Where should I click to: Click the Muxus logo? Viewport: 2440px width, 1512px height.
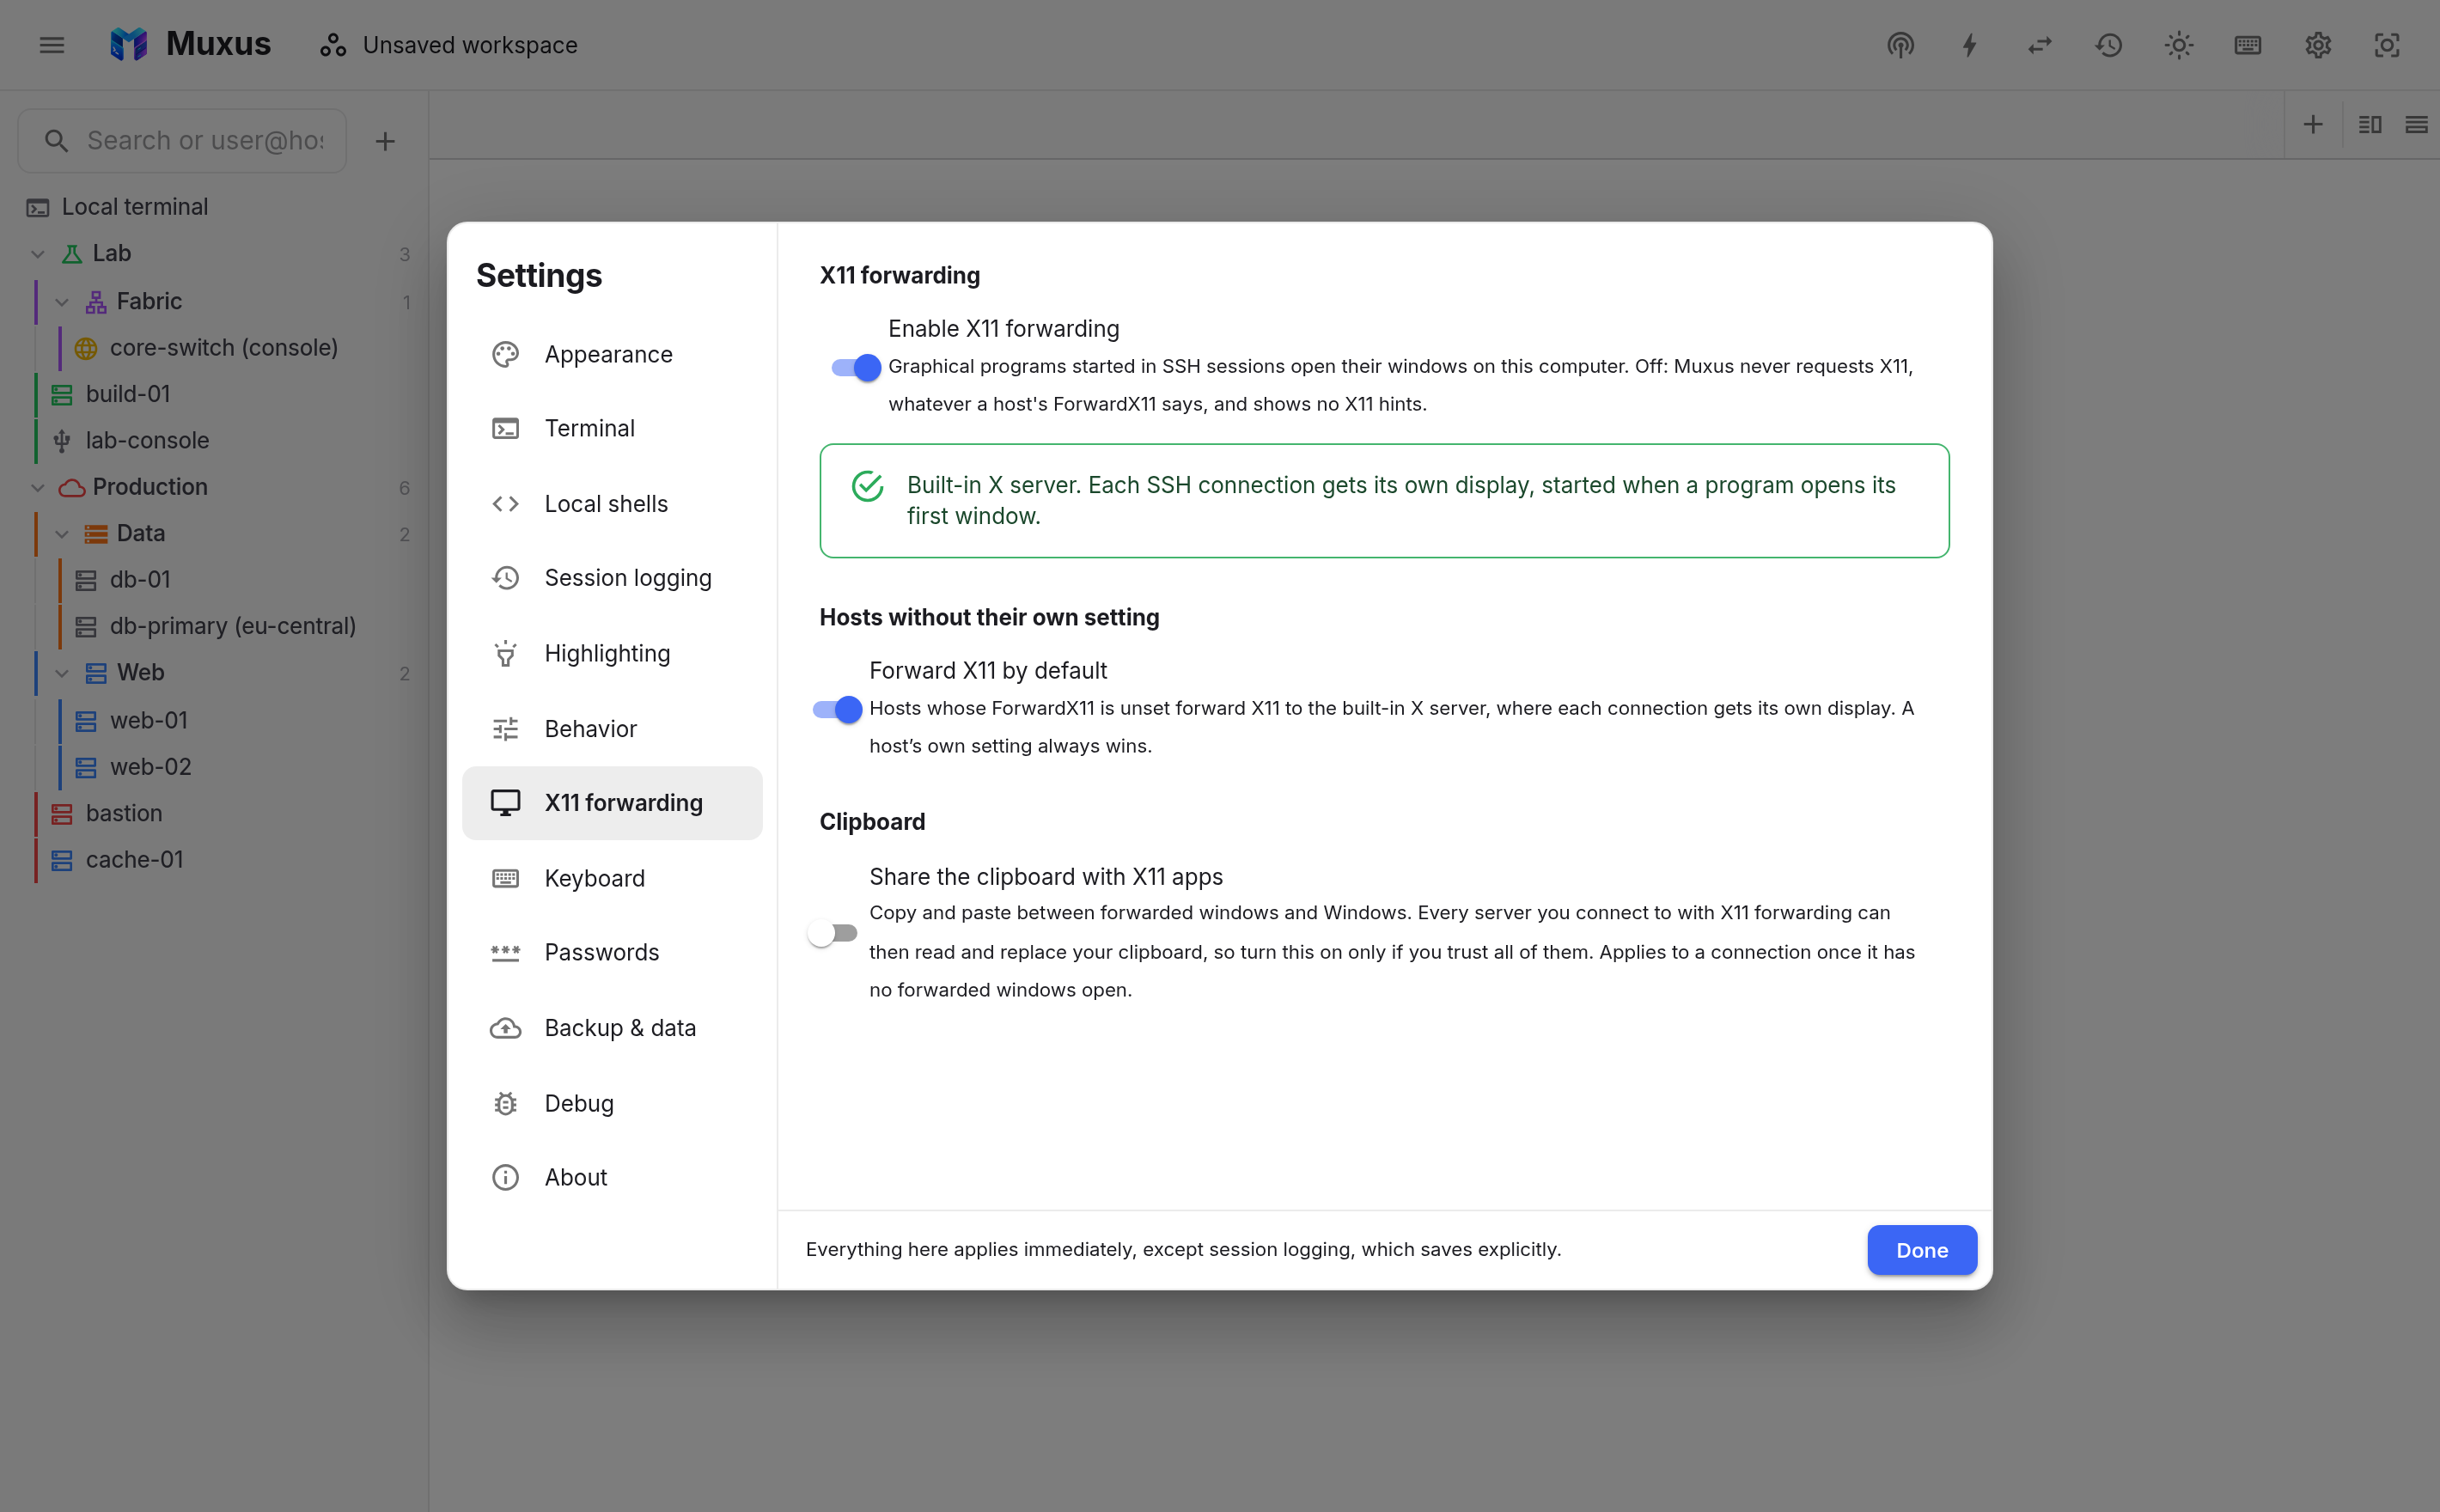pyautogui.click(x=129, y=45)
